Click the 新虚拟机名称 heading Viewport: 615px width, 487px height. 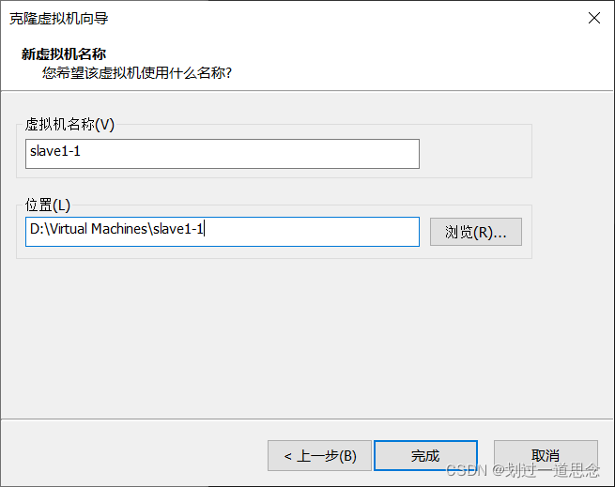pyautogui.click(x=64, y=53)
